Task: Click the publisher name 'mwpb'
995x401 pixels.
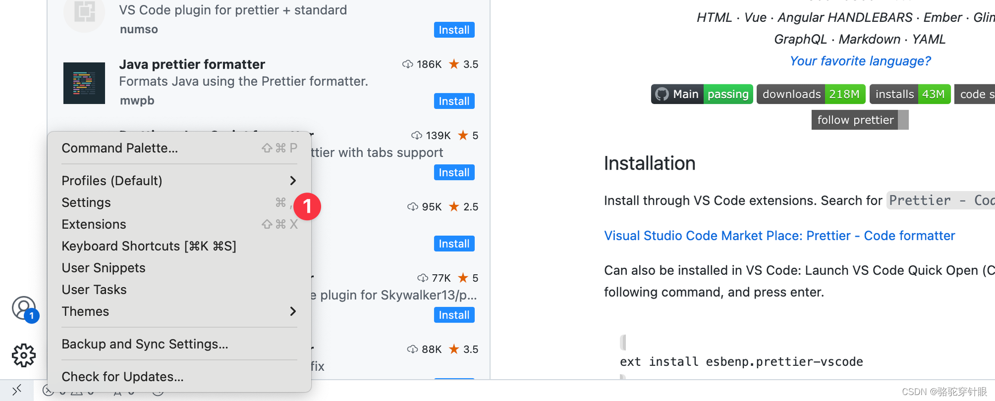Action: click(x=137, y=100)
